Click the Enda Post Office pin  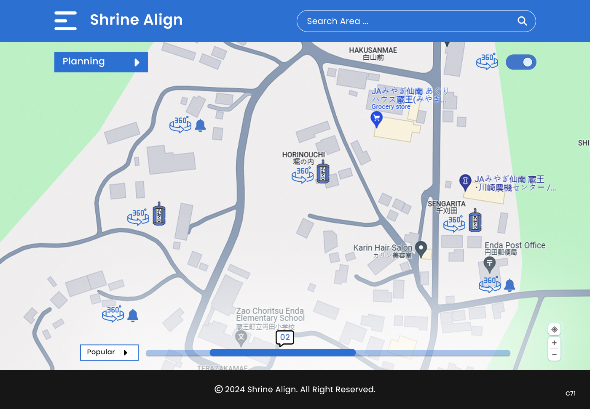coord(489,266)
